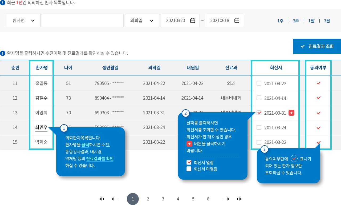Jump to the last page using double-right arrows

239,199
